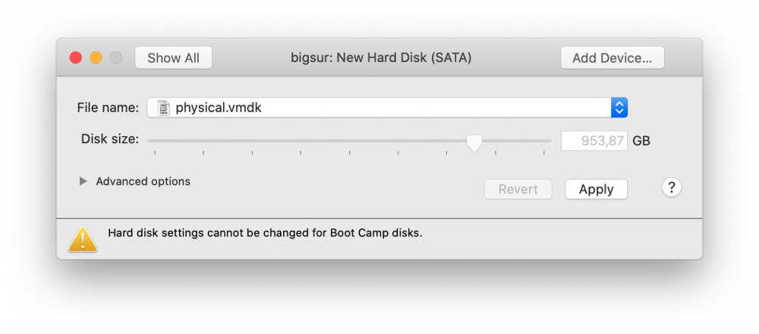Click the window title 'bigsur: New Hard Disk (SATA)'
The width and height of the screenshot is (759, 334).
tap(381, 58)
